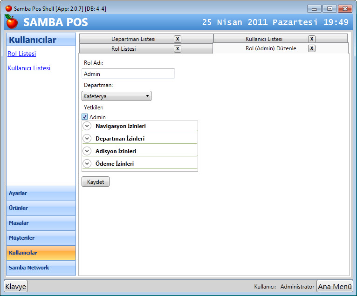The height and width of the screenshot is (296, 357).
Task: Switch to the Departman Listesi tab
Action: tap(133, 39)
